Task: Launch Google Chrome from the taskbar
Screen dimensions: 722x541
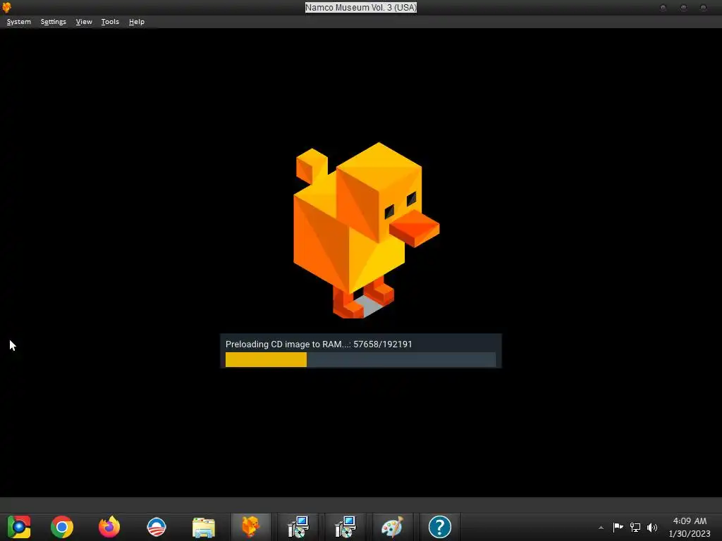Action: pyautogui.click(x=62, y=527)
